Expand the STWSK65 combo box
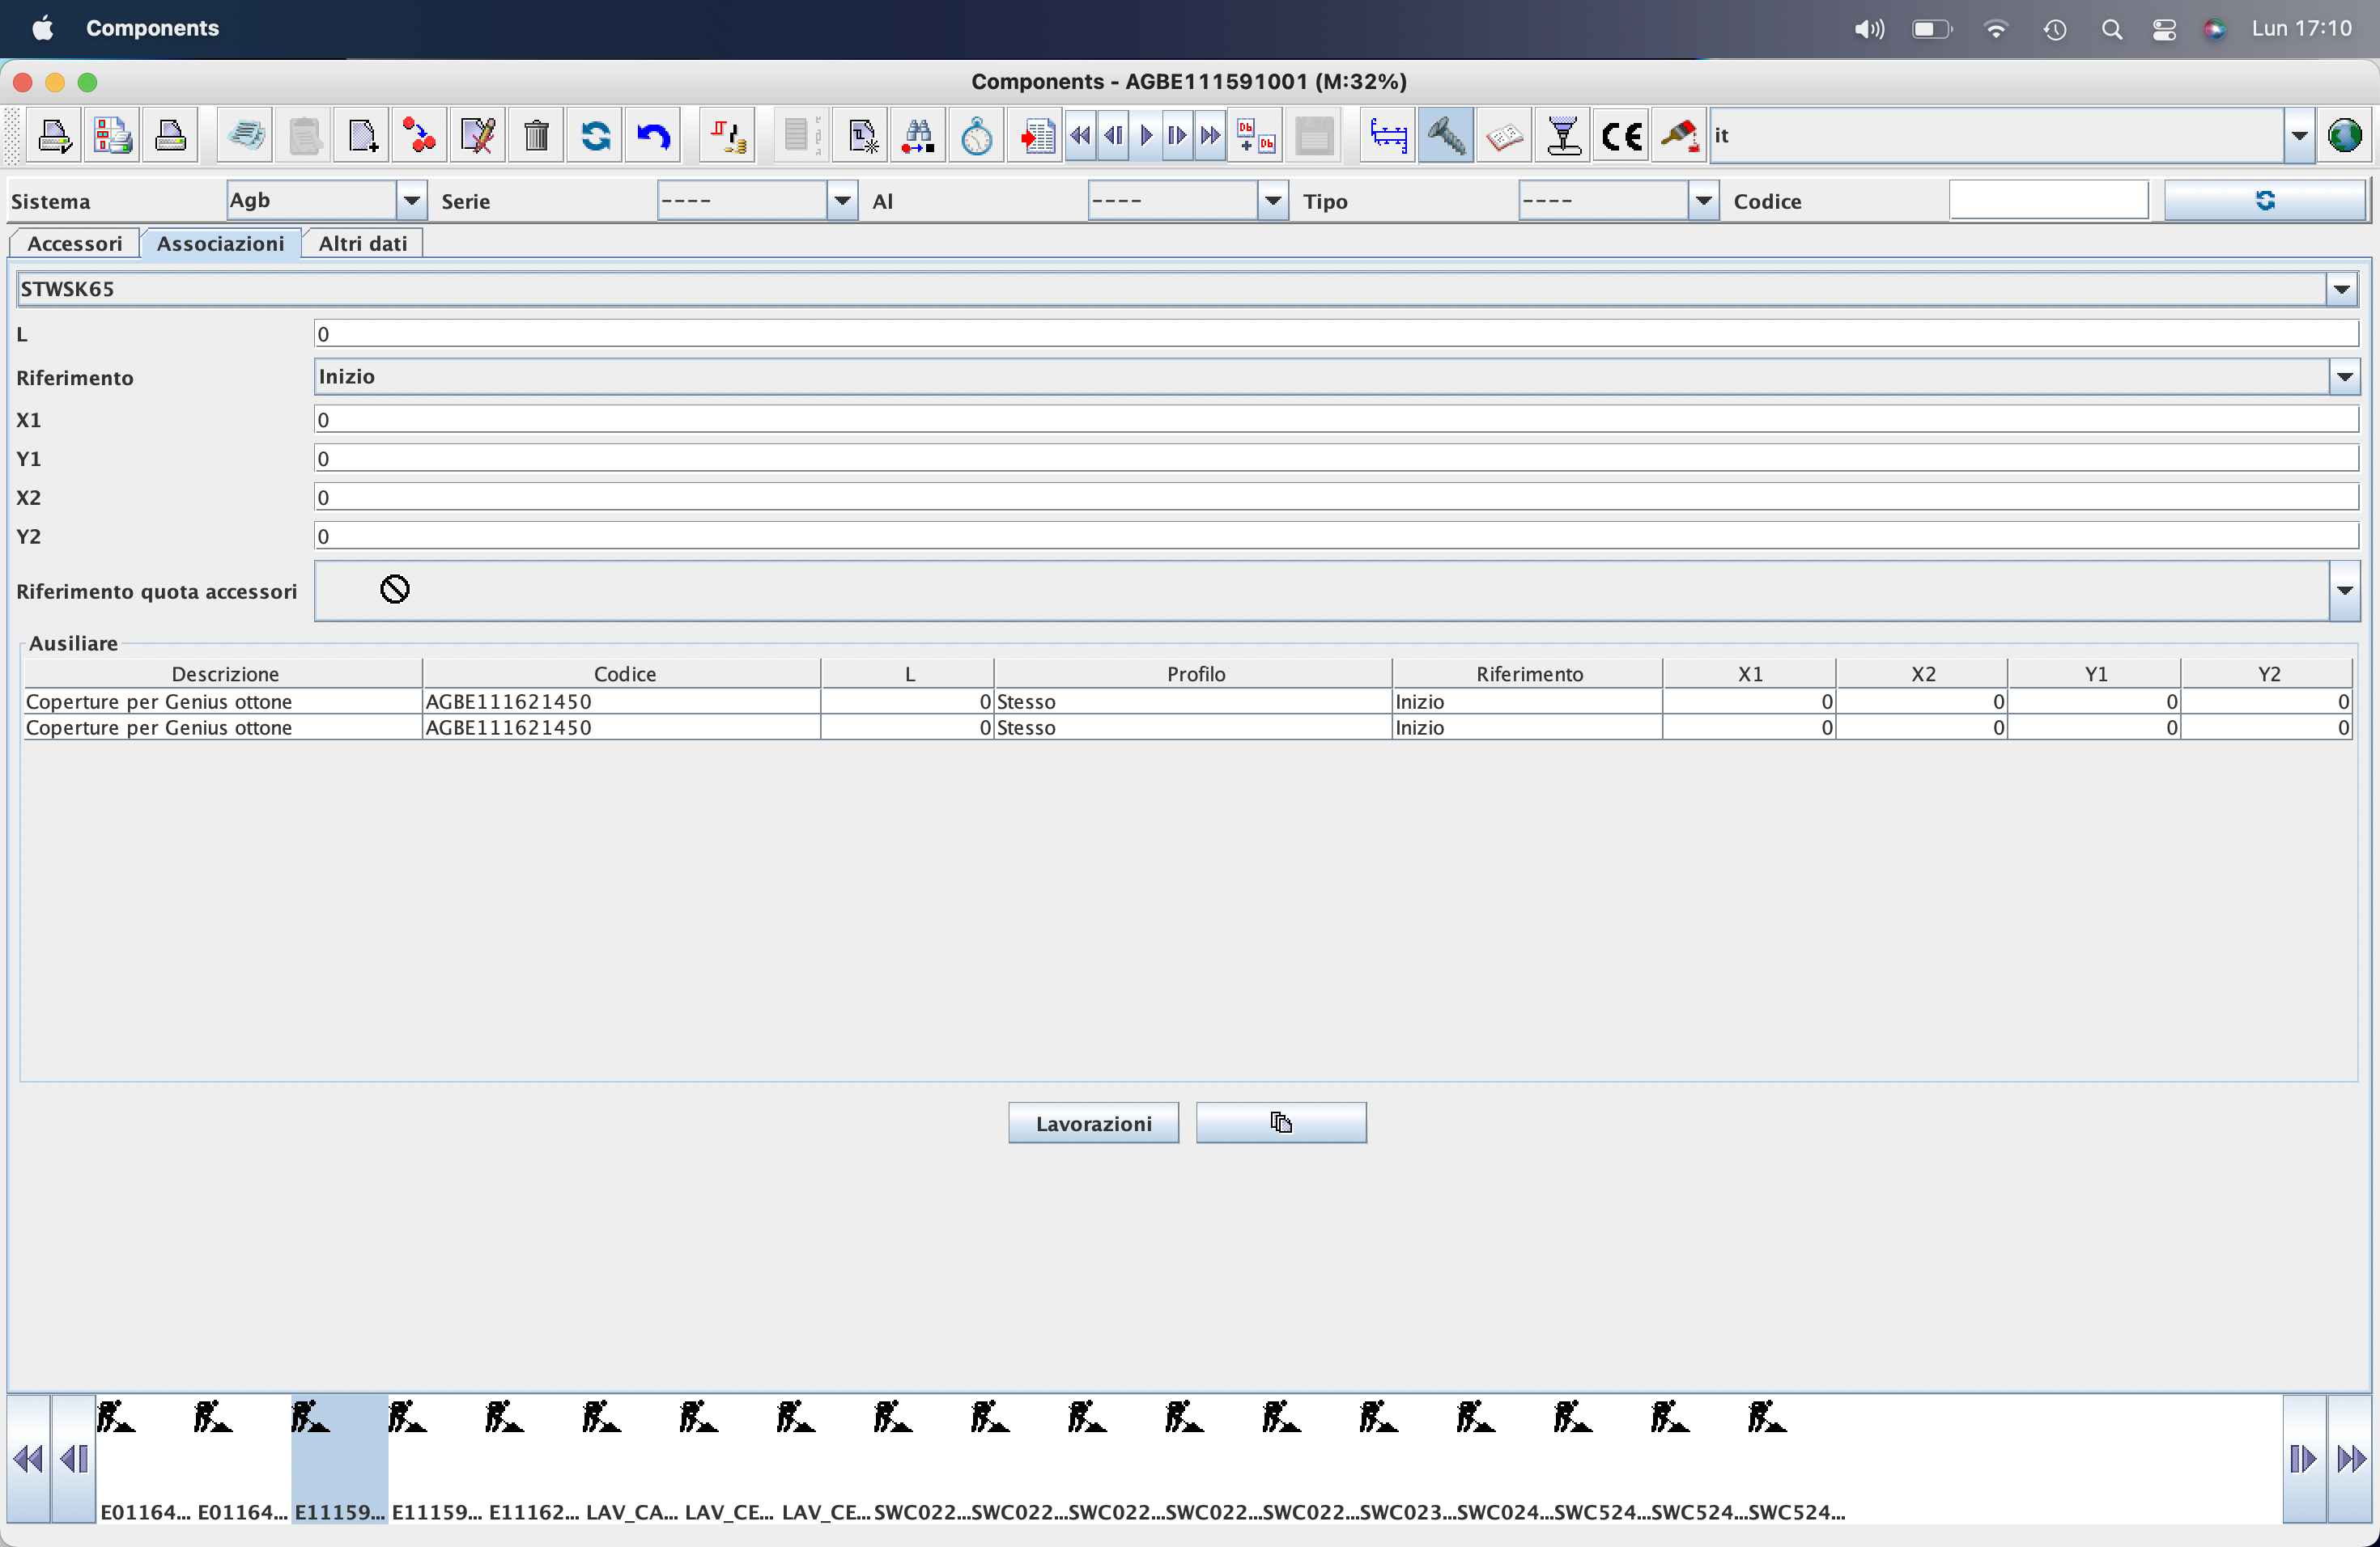 tap(2341, 290)
